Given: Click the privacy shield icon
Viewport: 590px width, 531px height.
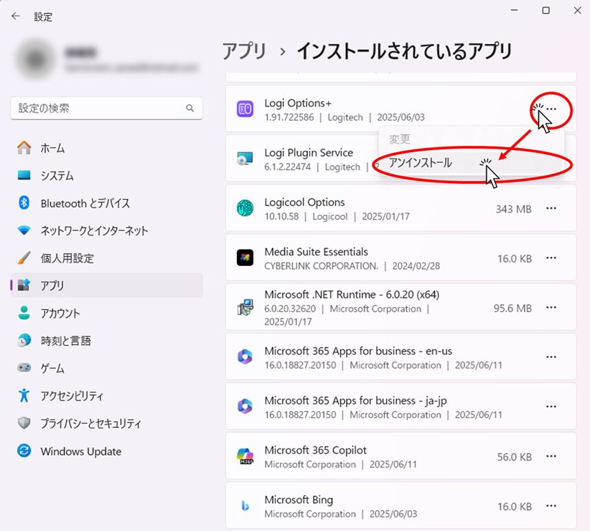Looking at the screenshot, I should (x=24, y=423).
